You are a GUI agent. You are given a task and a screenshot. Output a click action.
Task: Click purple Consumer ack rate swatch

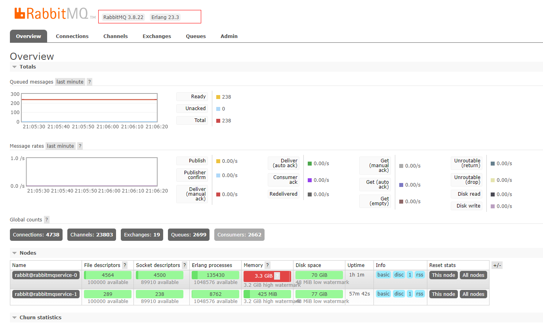(x=310, y=180)
